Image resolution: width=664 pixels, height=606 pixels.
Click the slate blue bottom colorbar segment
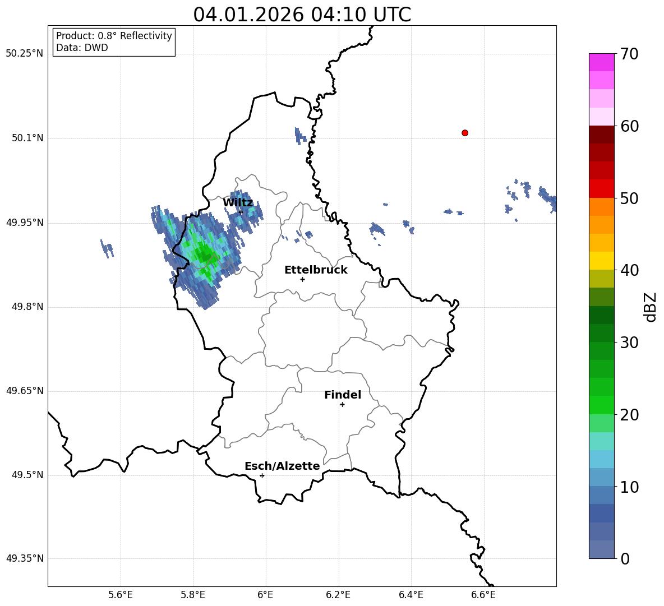[601, 549]
